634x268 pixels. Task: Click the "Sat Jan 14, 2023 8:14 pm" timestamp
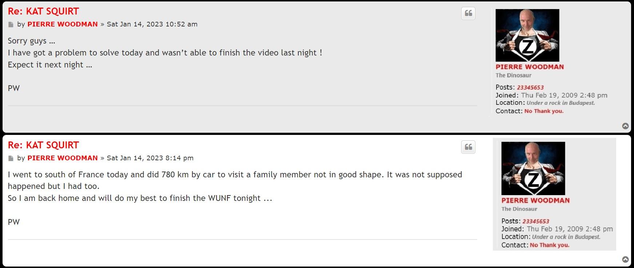(150, 158)
